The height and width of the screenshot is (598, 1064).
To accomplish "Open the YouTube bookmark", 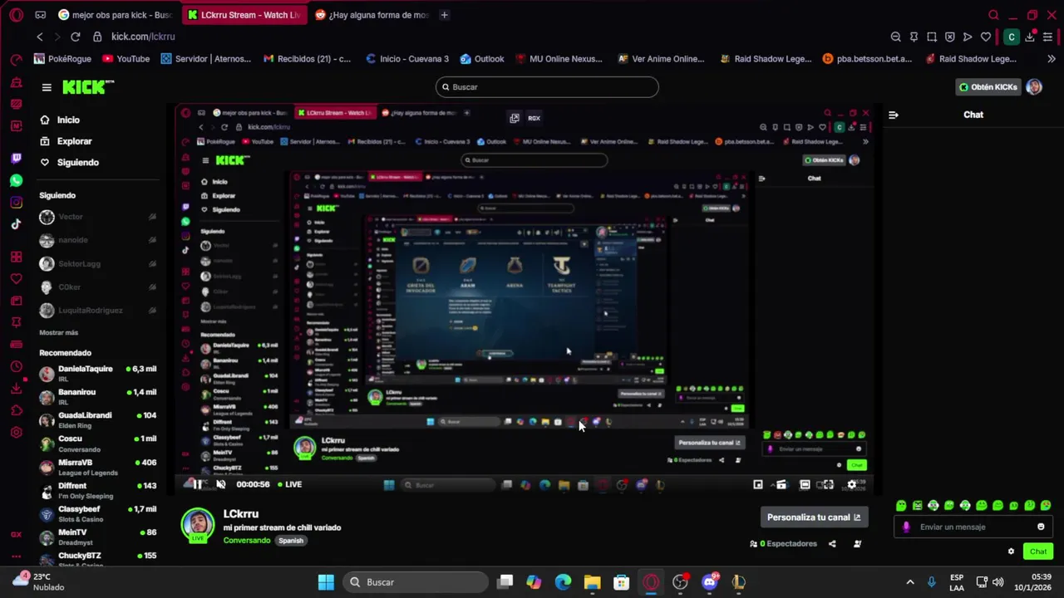I will [x=126, y=59].
